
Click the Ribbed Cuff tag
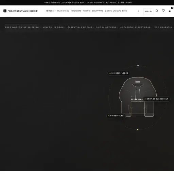pos(116,116)
